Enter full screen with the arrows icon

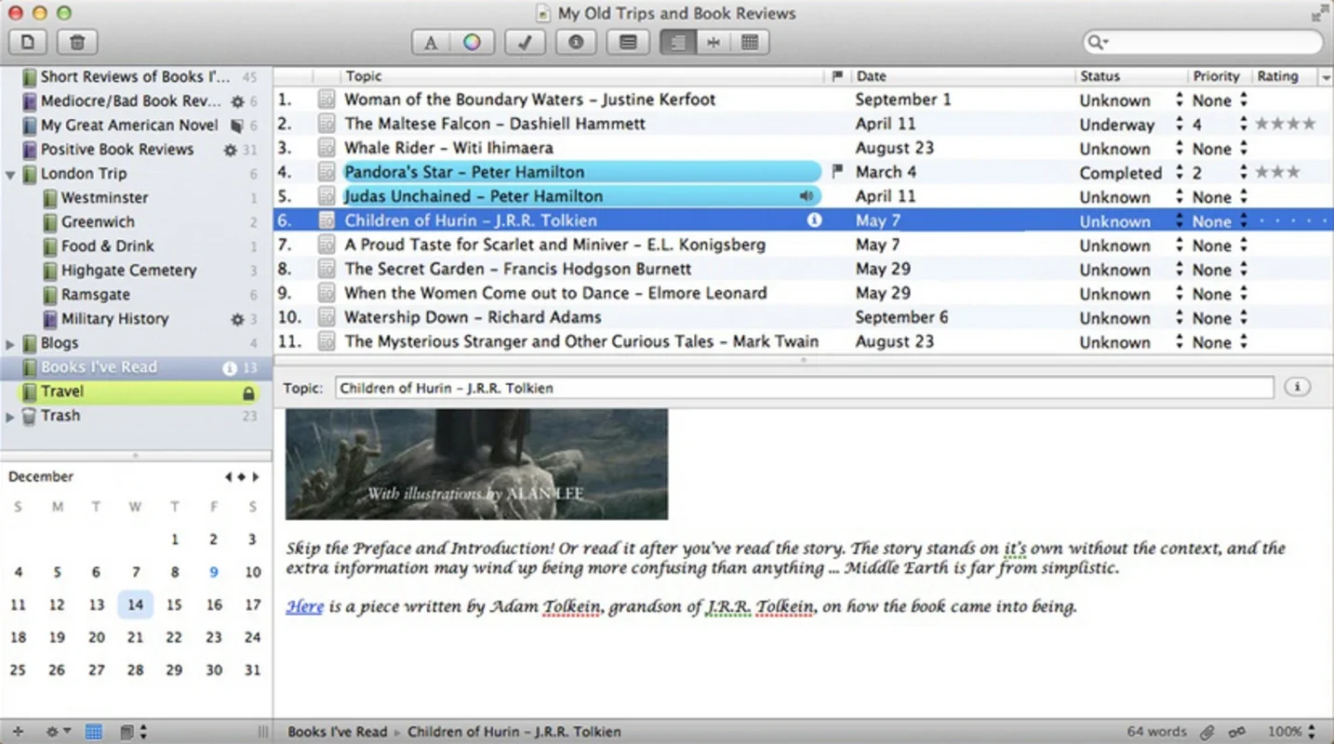click(x=1319, y=13)
